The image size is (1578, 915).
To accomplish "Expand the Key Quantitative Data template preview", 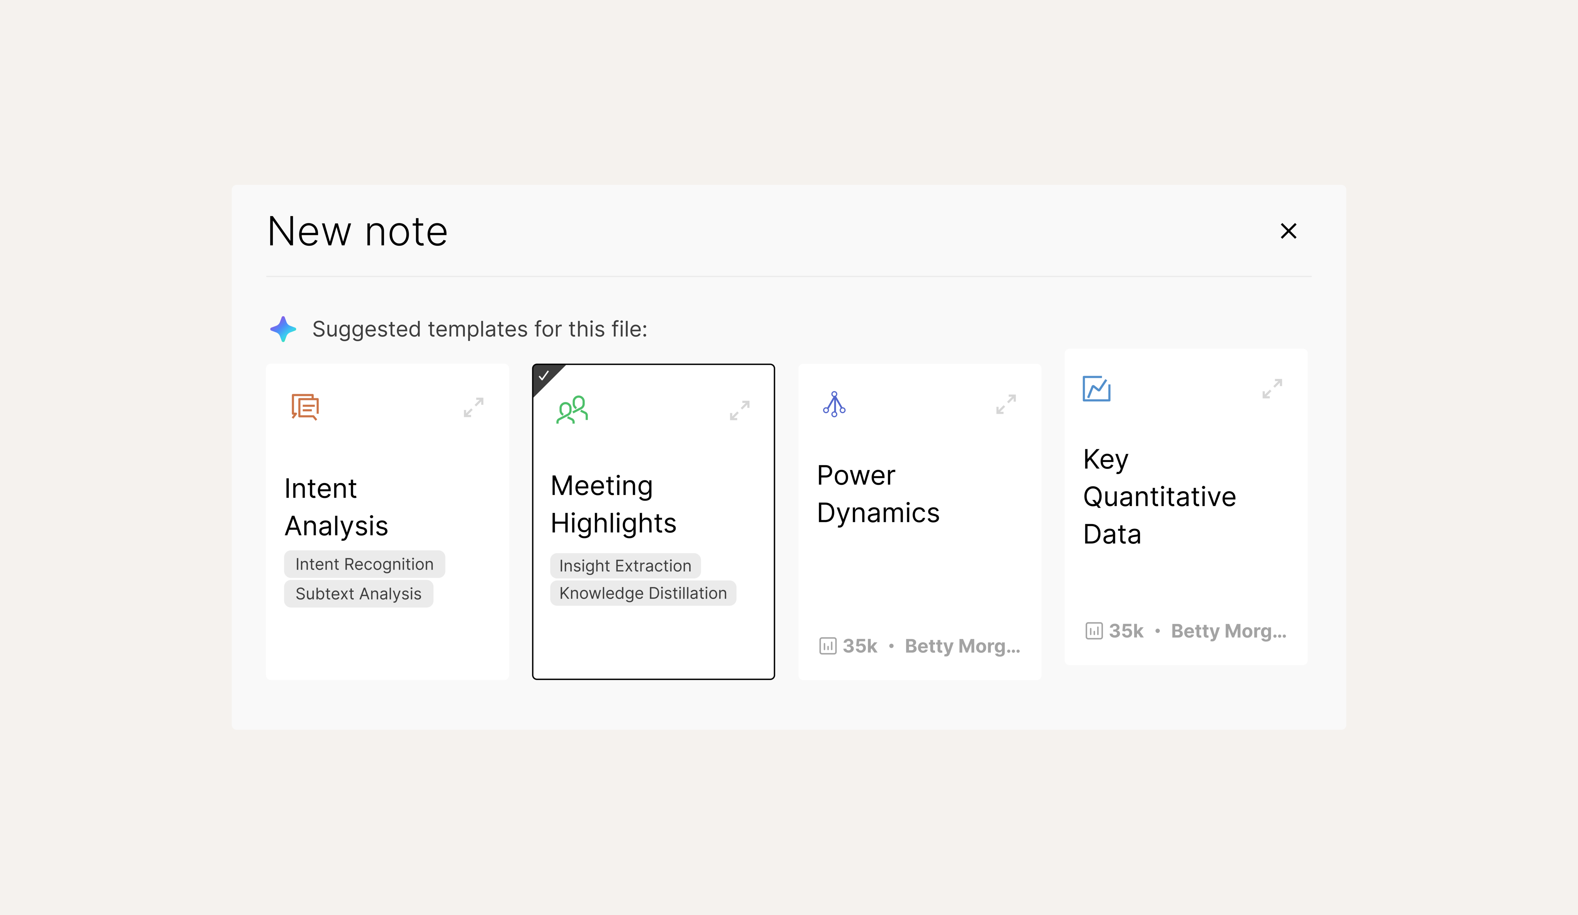I will click(x=1272, y=389).
